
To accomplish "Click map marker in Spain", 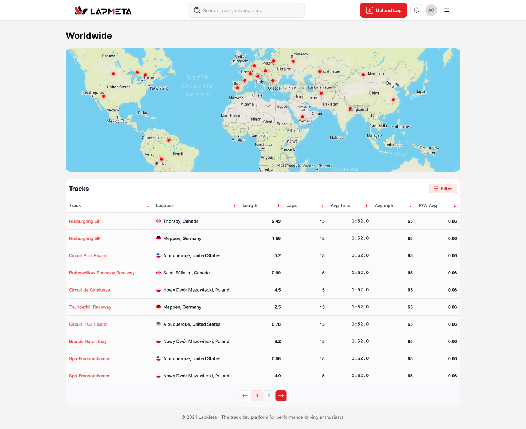I will point(237,88).
